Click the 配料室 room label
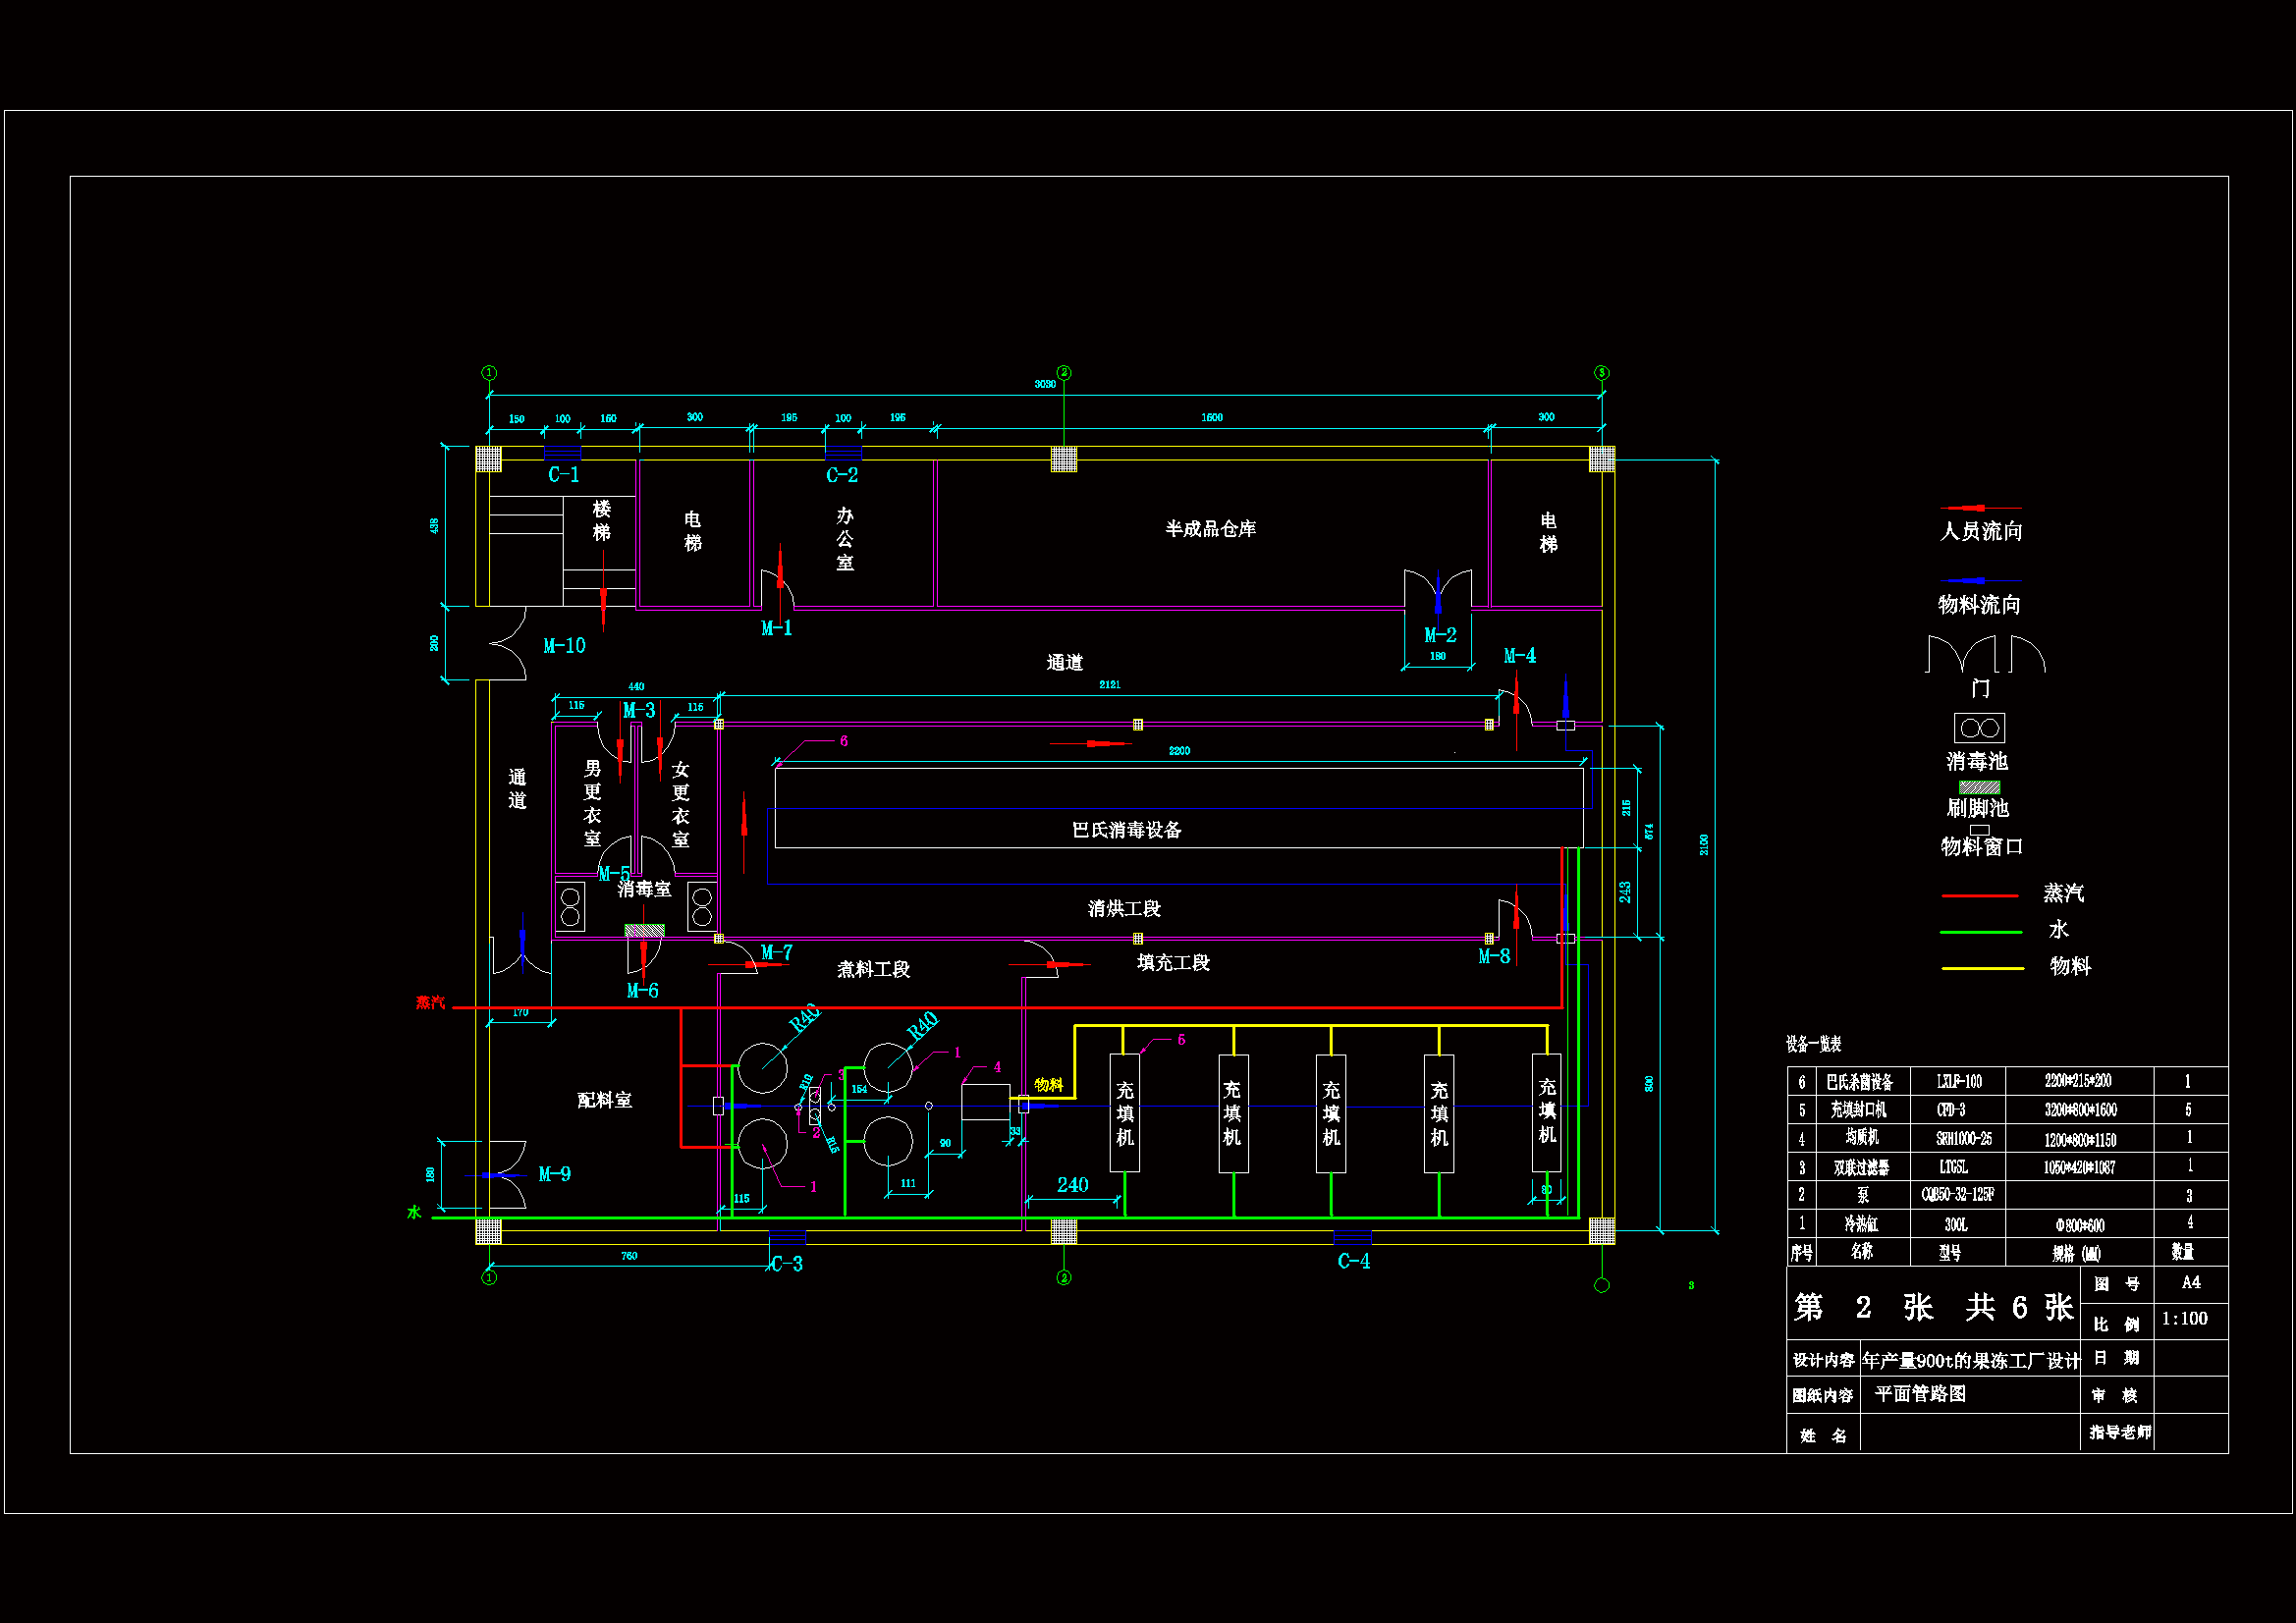2296x1623 pixels. (x=604, y=1100)
